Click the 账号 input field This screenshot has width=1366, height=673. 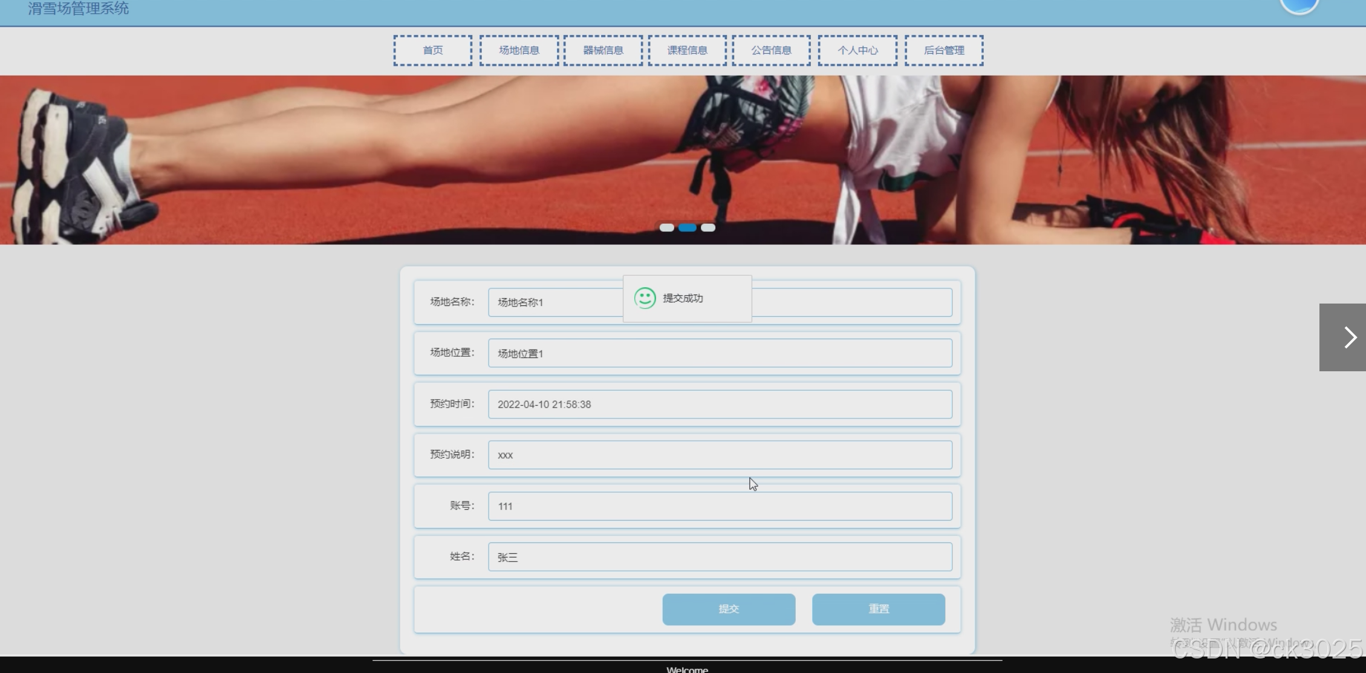[720, 506]
